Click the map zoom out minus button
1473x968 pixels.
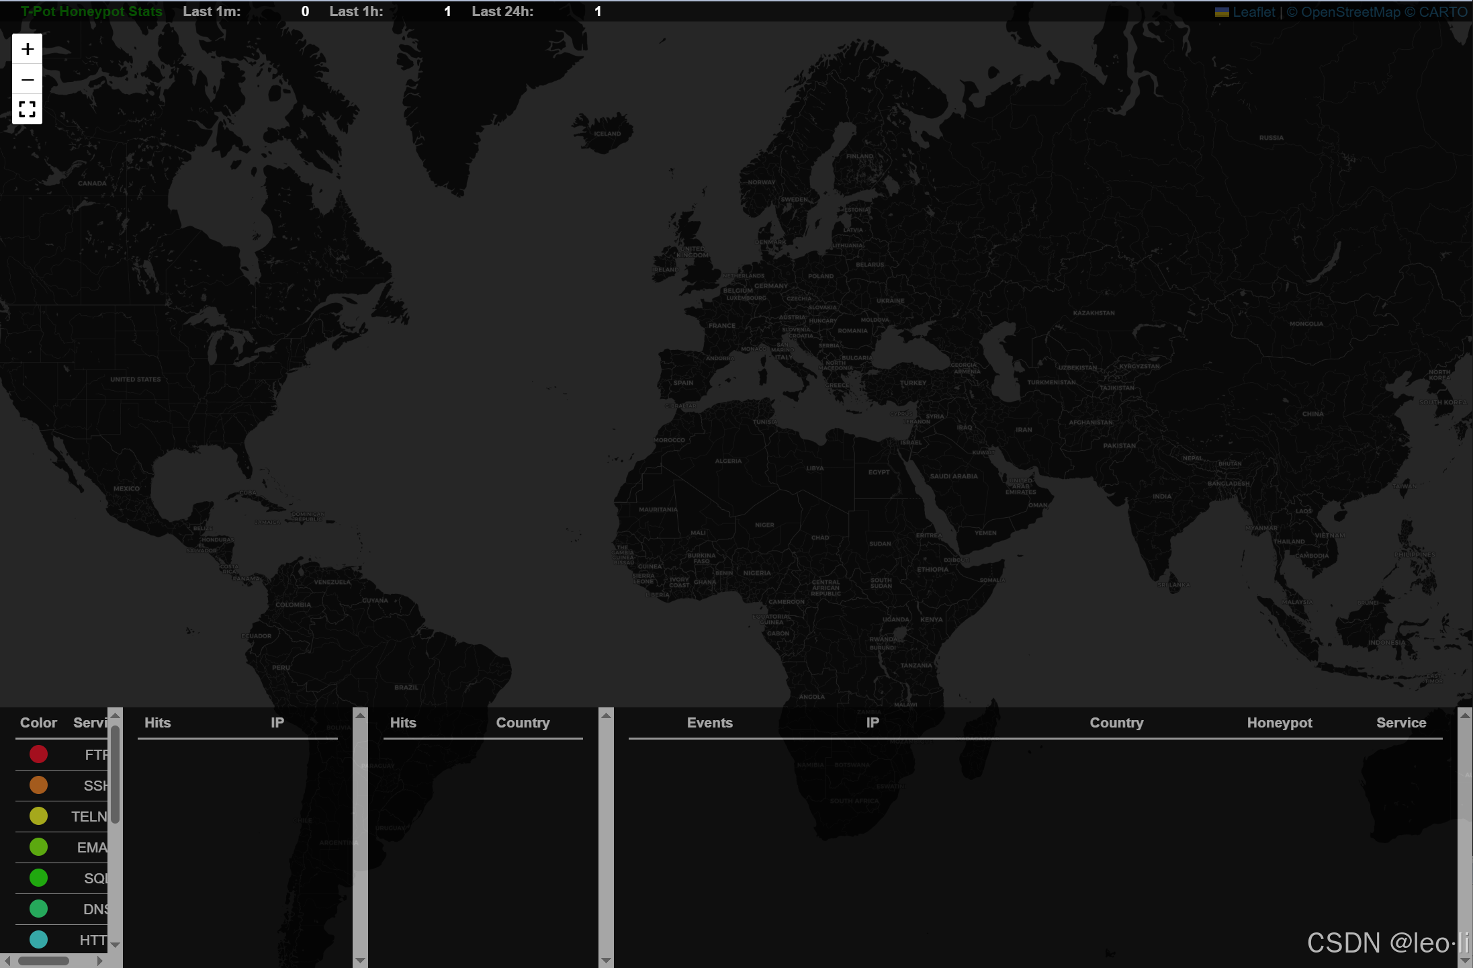28,79
